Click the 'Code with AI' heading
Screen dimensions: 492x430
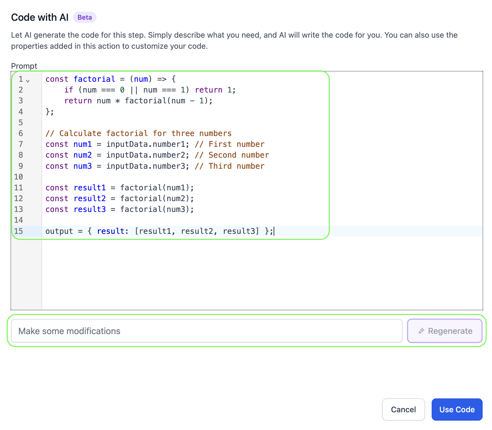[x=40, y=17]
